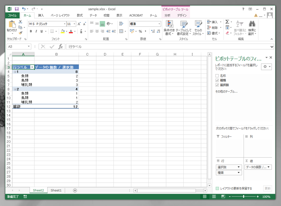Click the fill color yellow swatch

coord(63,32)
